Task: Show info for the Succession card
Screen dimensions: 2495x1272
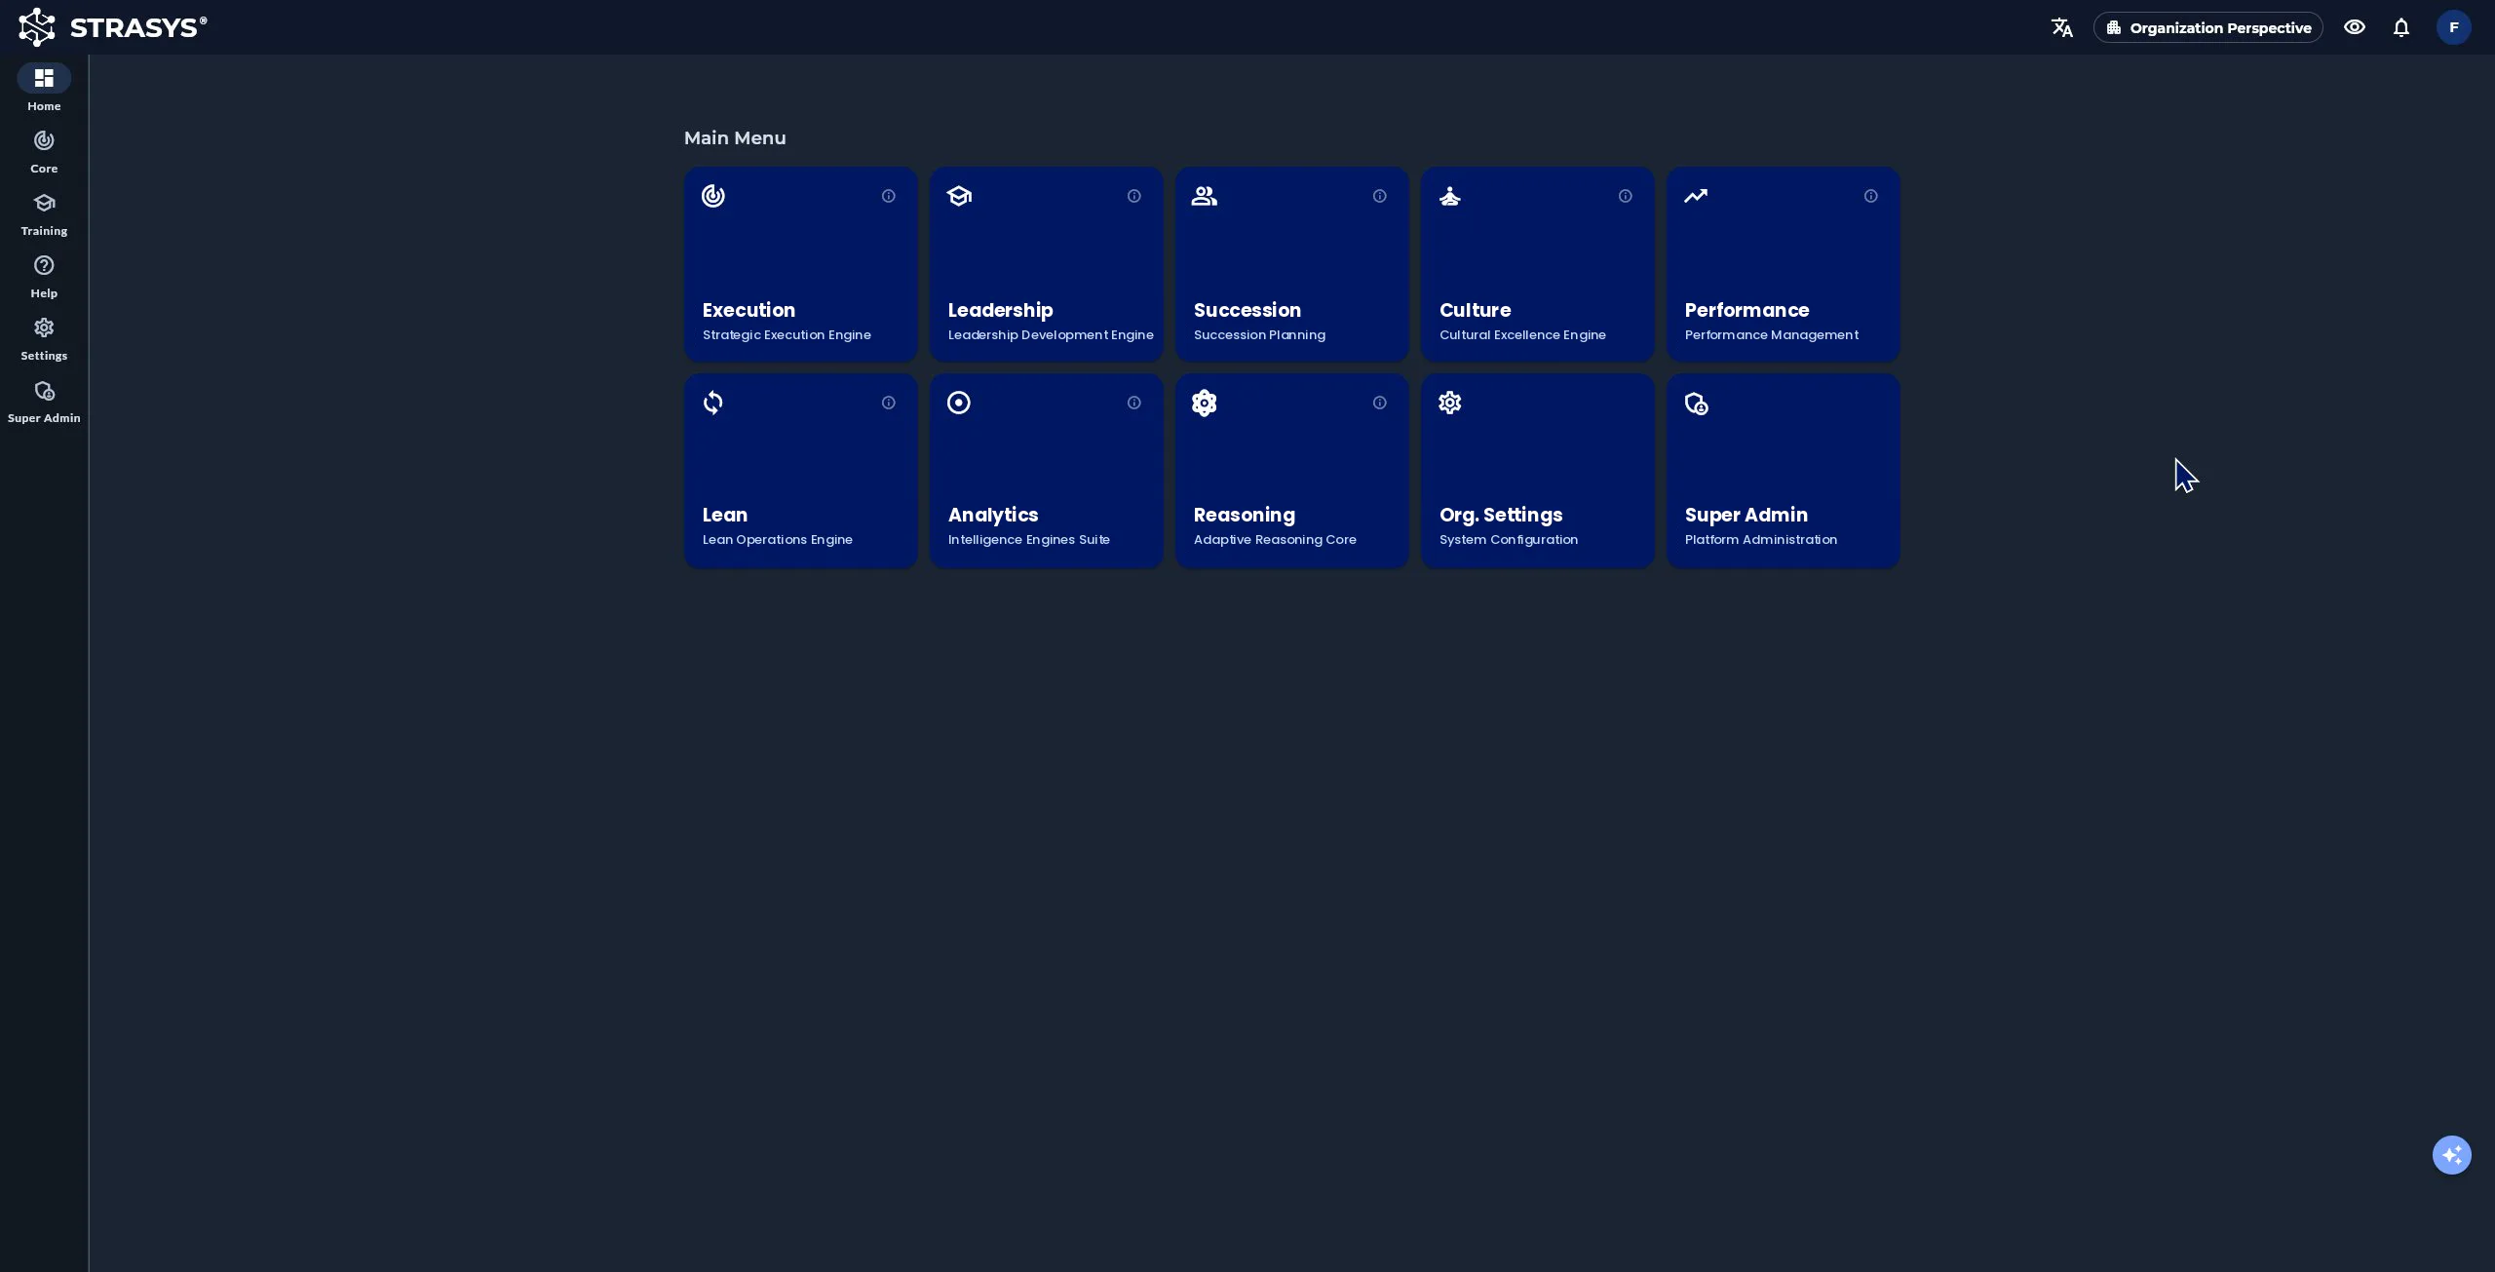Action: click(1380, 196)
